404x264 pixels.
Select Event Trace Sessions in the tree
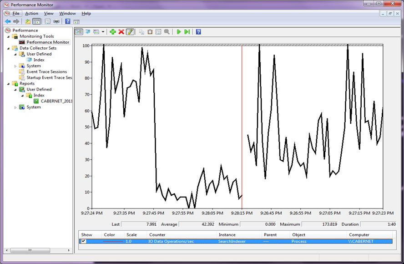(46, 71)
